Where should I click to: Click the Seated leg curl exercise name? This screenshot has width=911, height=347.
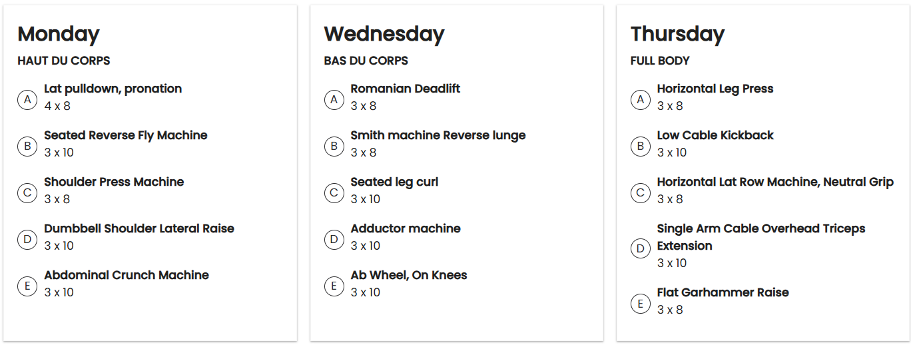[394, 182]
